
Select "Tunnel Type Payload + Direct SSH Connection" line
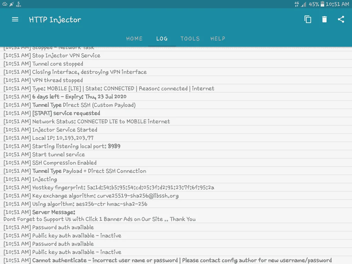[x=176, y=171]
